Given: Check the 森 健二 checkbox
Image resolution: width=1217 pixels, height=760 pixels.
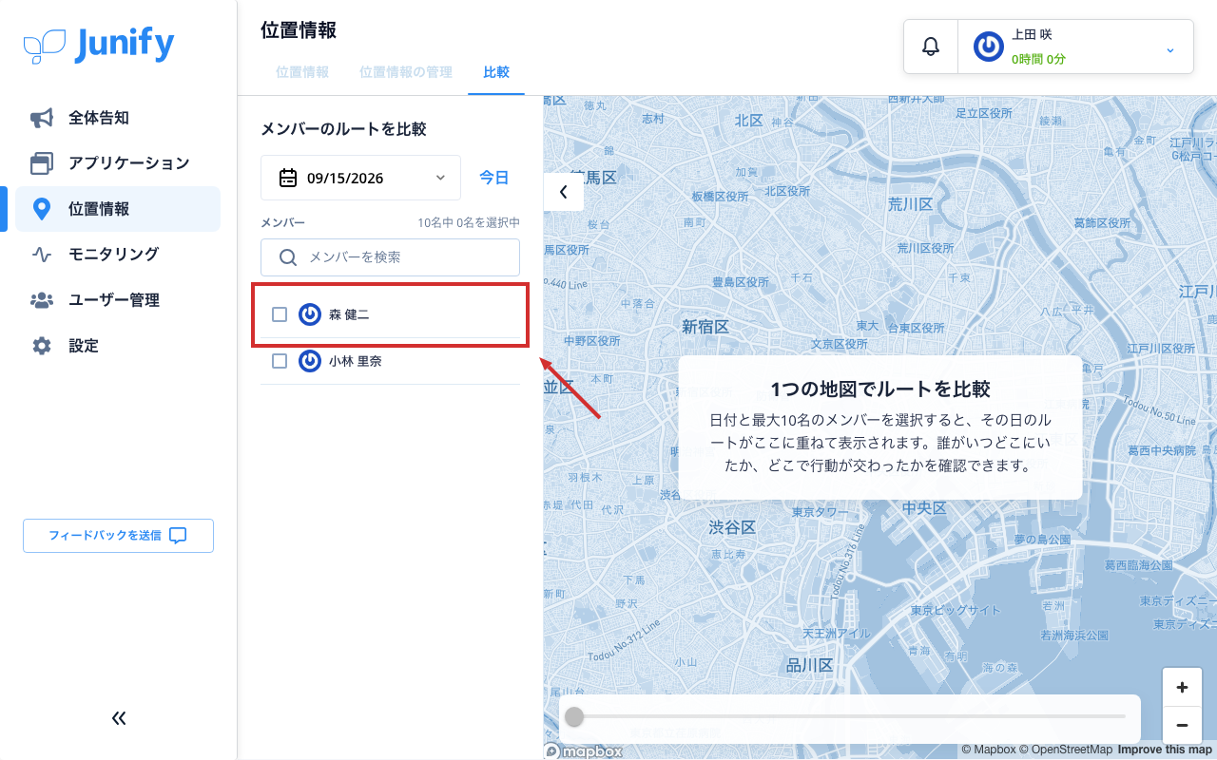Looking at the screenshot, I should [280, 314].
